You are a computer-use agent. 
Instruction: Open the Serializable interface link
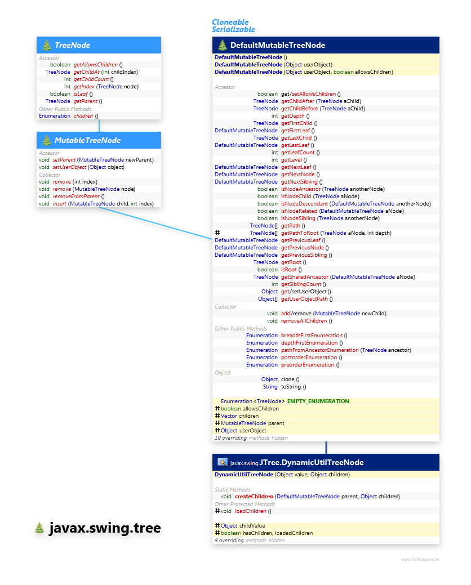[233, 29]
